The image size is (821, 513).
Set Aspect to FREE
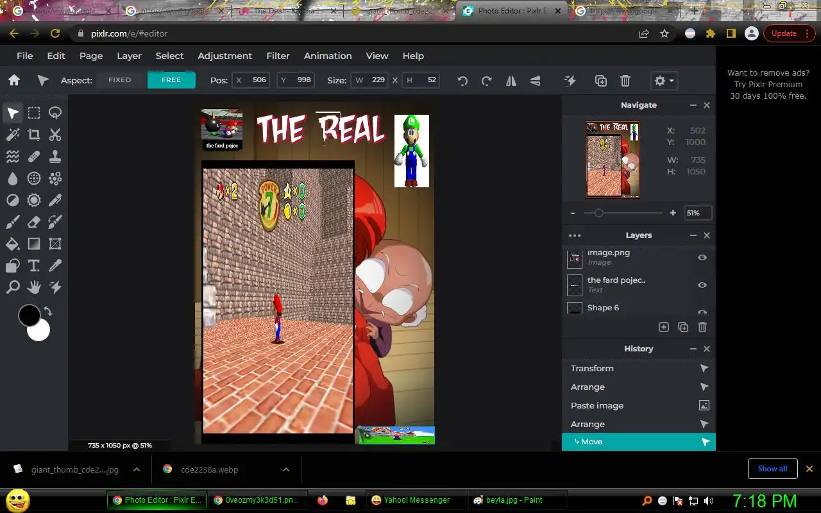point(171,80)
